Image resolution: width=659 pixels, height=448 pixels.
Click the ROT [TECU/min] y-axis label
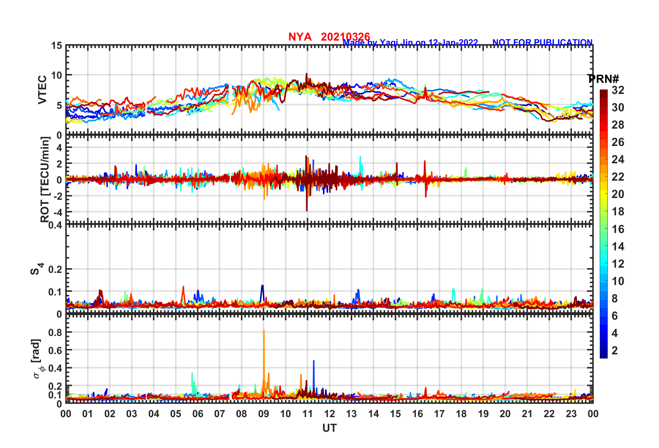pyautogui.click(x=45, y=180)
